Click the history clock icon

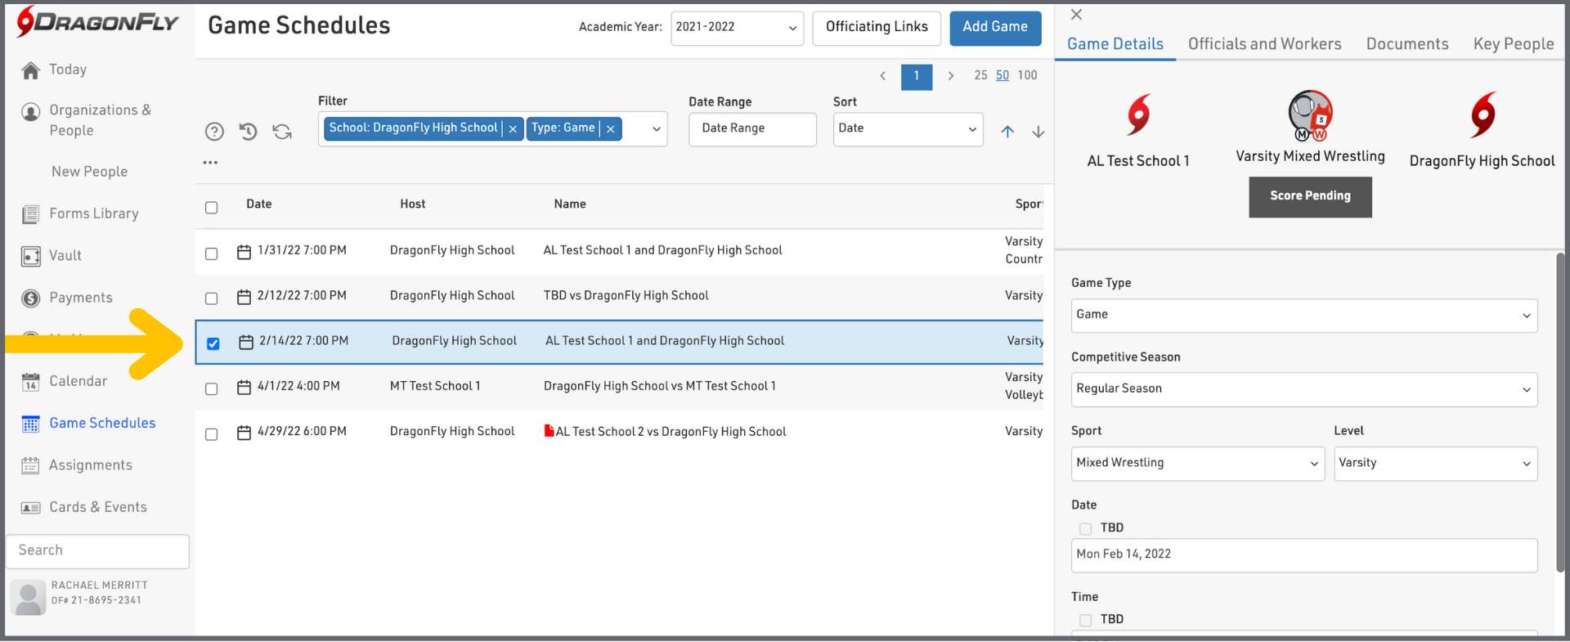pos(248,131)
